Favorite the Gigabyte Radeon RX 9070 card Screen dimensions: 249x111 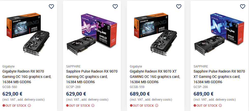point(51,7)
